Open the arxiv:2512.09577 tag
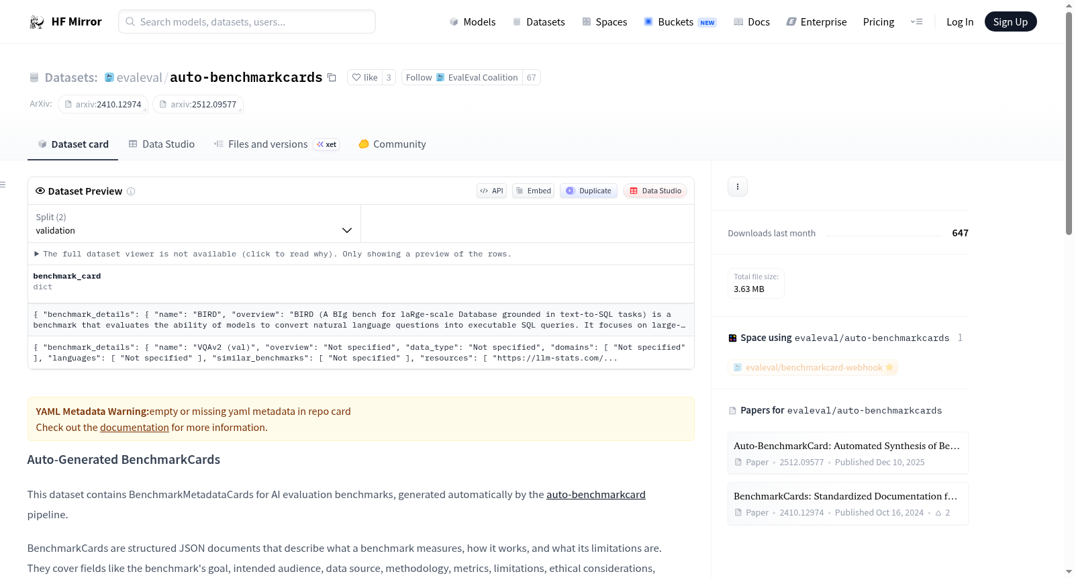 [x=198, y=105]
